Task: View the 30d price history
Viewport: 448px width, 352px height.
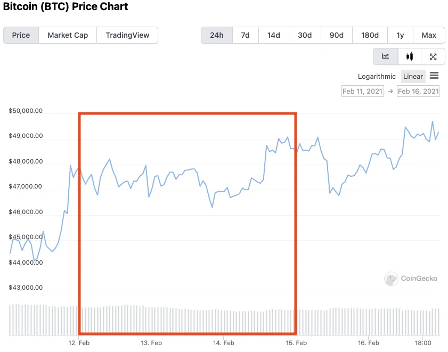Action: [x=304, y=35]
